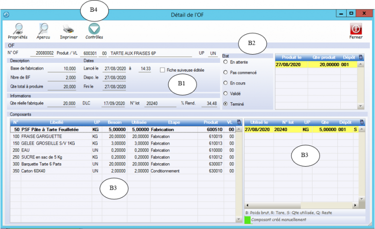The width and height of the screenshot is (375, 229).
Task: Click the column chooser icon in usage grid
Action: pos(360,122)
